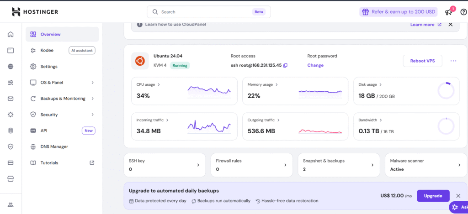Open the Firewall rules card
Image resolution: width=468 pixels, height=214 pixels.
point(251,165)
